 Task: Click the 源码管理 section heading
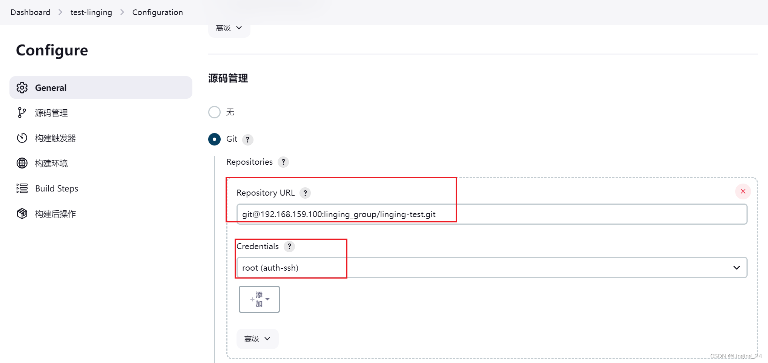pyautogui.click(x=228, y=78)
